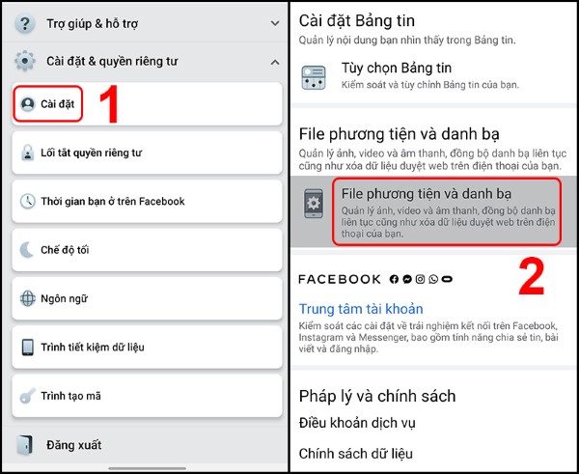Click the profile icon in Cài đặt
The height and width of the screenshot is (474, 579).
tap(28, 104)
